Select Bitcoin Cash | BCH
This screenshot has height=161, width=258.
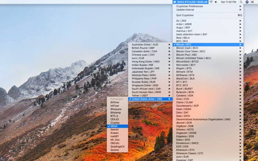pos(208,48)
